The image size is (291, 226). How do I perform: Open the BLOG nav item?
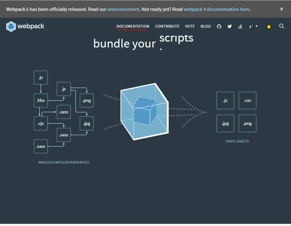(x=206, y=26)
